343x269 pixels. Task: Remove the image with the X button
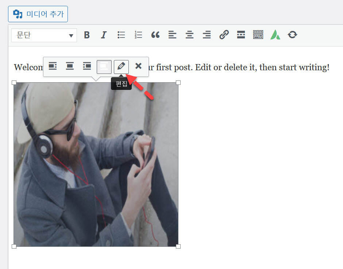click(138, 66)
